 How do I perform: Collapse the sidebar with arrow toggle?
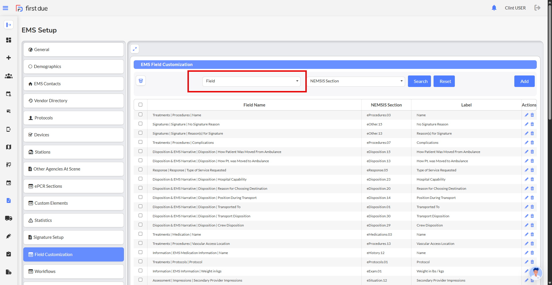click(9, 25)
